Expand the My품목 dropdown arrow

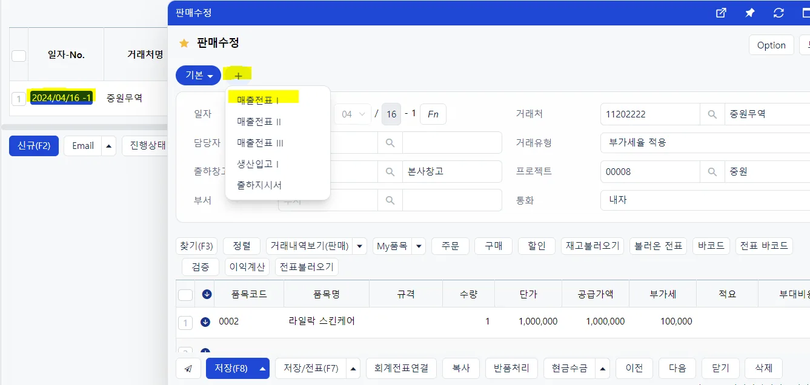click(x=419, y=246)
